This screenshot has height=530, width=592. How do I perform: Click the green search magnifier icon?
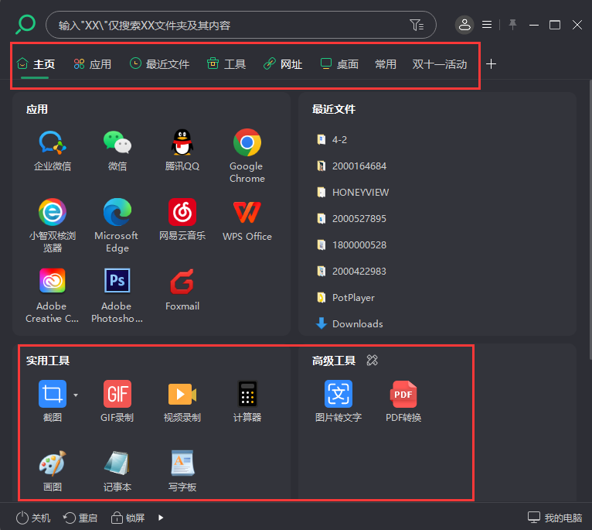tap(26, 25)
